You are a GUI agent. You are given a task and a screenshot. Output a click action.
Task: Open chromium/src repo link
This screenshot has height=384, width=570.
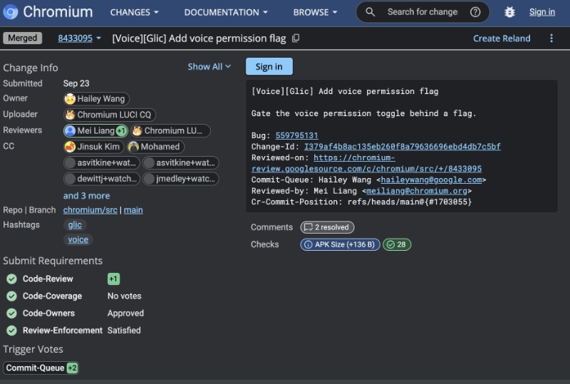click(x=90, y=210)
